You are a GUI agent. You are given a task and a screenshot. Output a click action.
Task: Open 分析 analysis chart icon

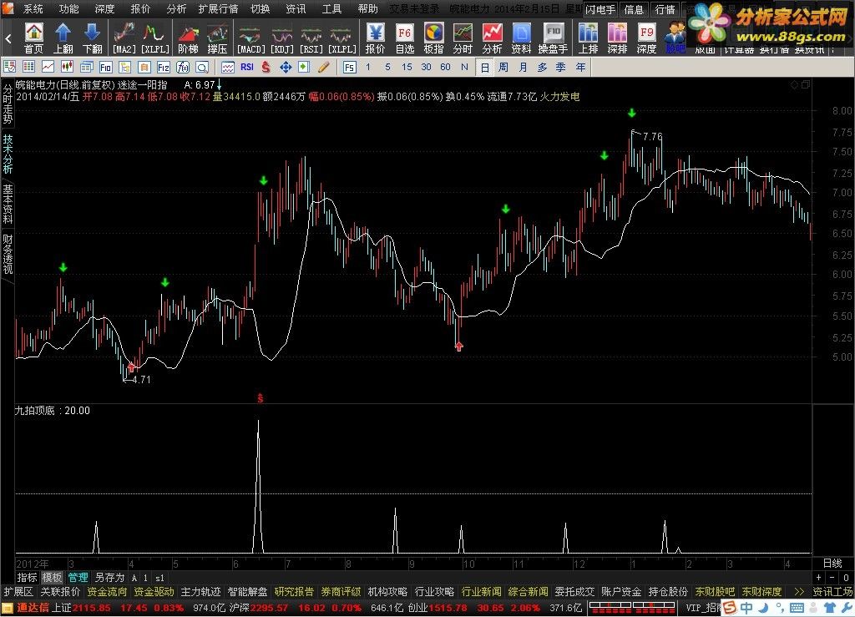tap(492, 38)
